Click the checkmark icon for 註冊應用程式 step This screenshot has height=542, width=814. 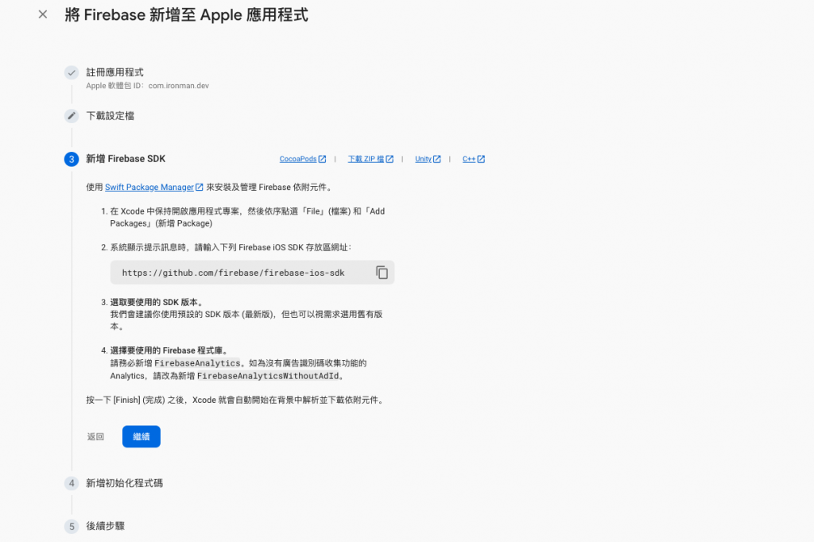point(72,72)
